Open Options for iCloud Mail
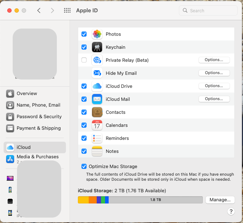This screenshot has height=223, width=243. coord(214,99)
